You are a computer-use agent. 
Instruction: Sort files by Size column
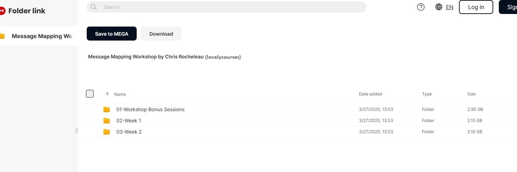[x=471, y=94]
